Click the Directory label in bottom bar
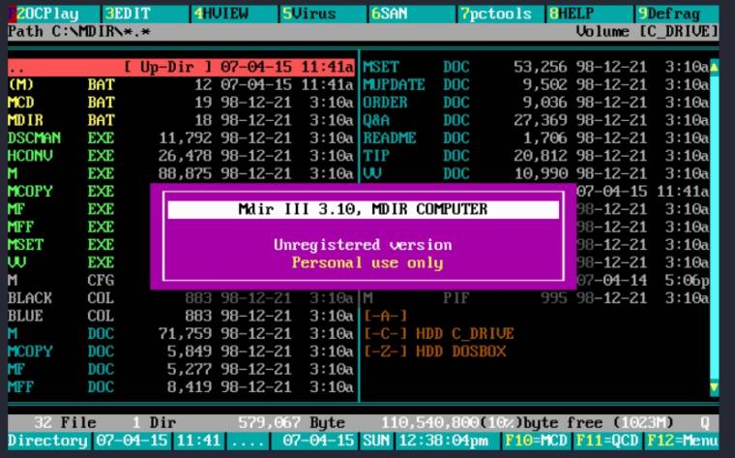Screen dimensions: 735x458 (47, 441)
